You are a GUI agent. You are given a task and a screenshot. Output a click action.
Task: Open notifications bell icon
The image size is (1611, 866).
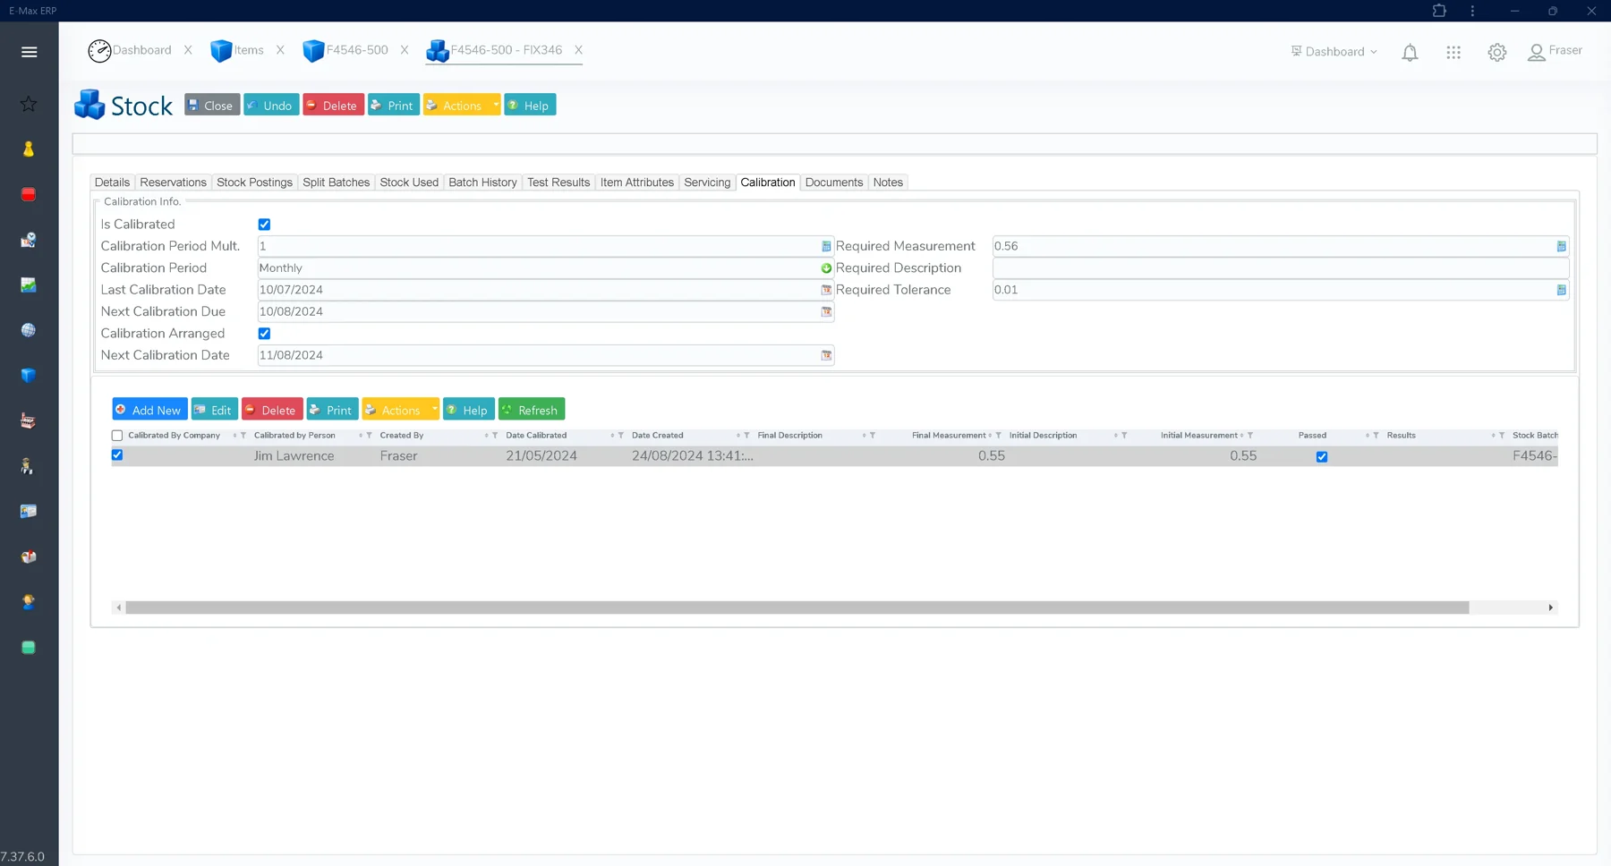click(1410, 53)
